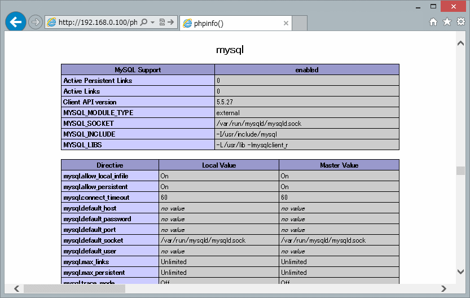Click Active Persistent Links row label

98,81
